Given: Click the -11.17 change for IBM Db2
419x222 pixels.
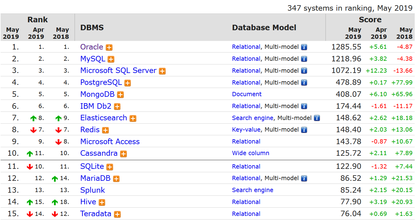Looking at the screenshot, I should [403, 106].
